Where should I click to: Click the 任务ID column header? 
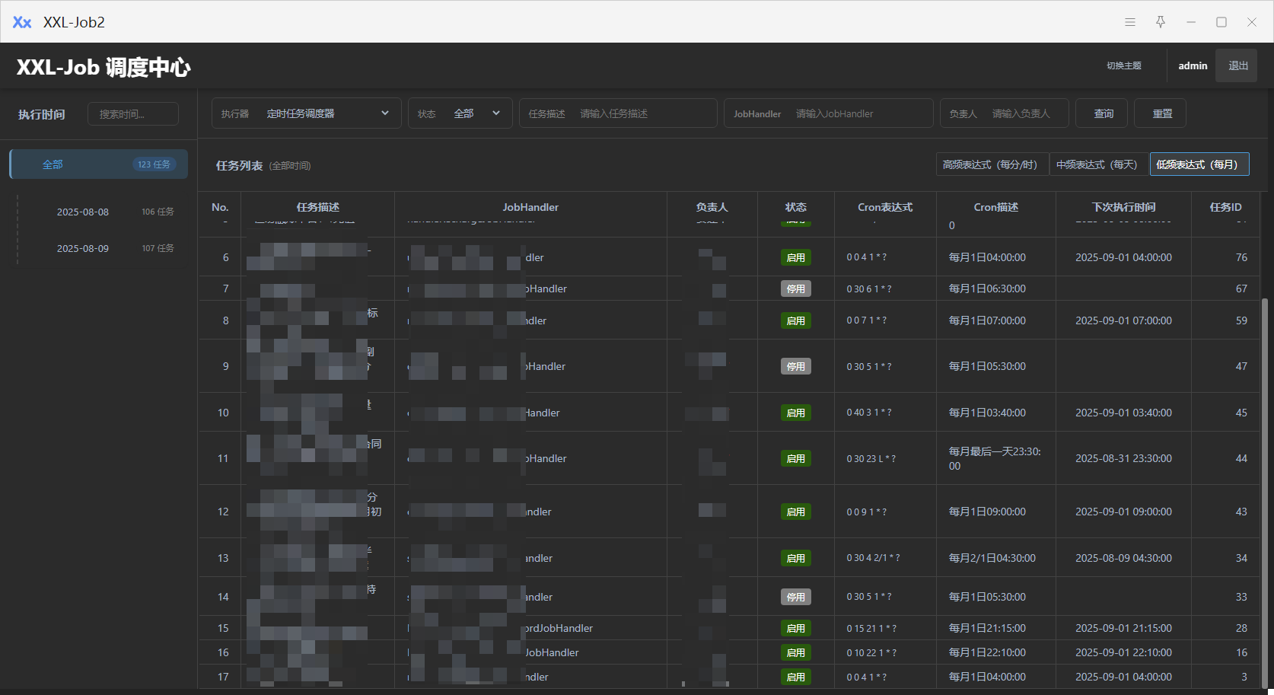click(x=1226, y=207)
